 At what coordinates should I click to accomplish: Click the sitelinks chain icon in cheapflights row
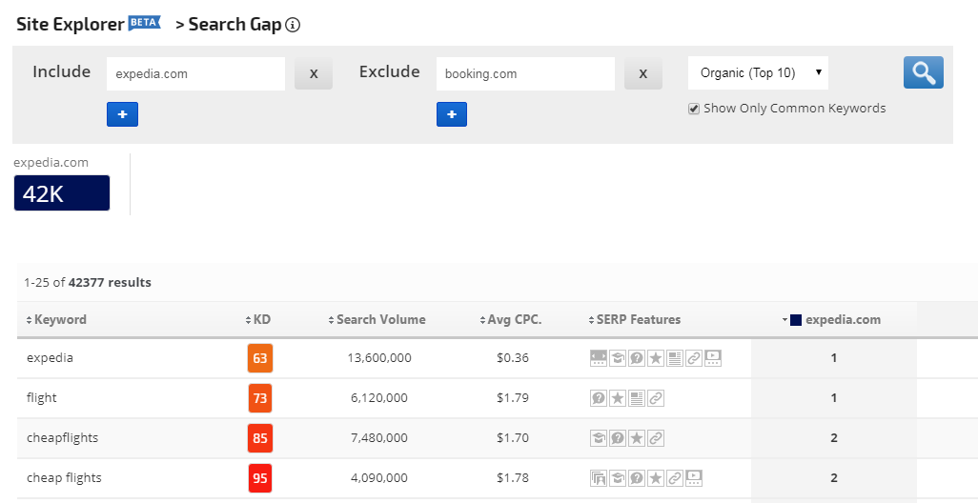[656, 438]
